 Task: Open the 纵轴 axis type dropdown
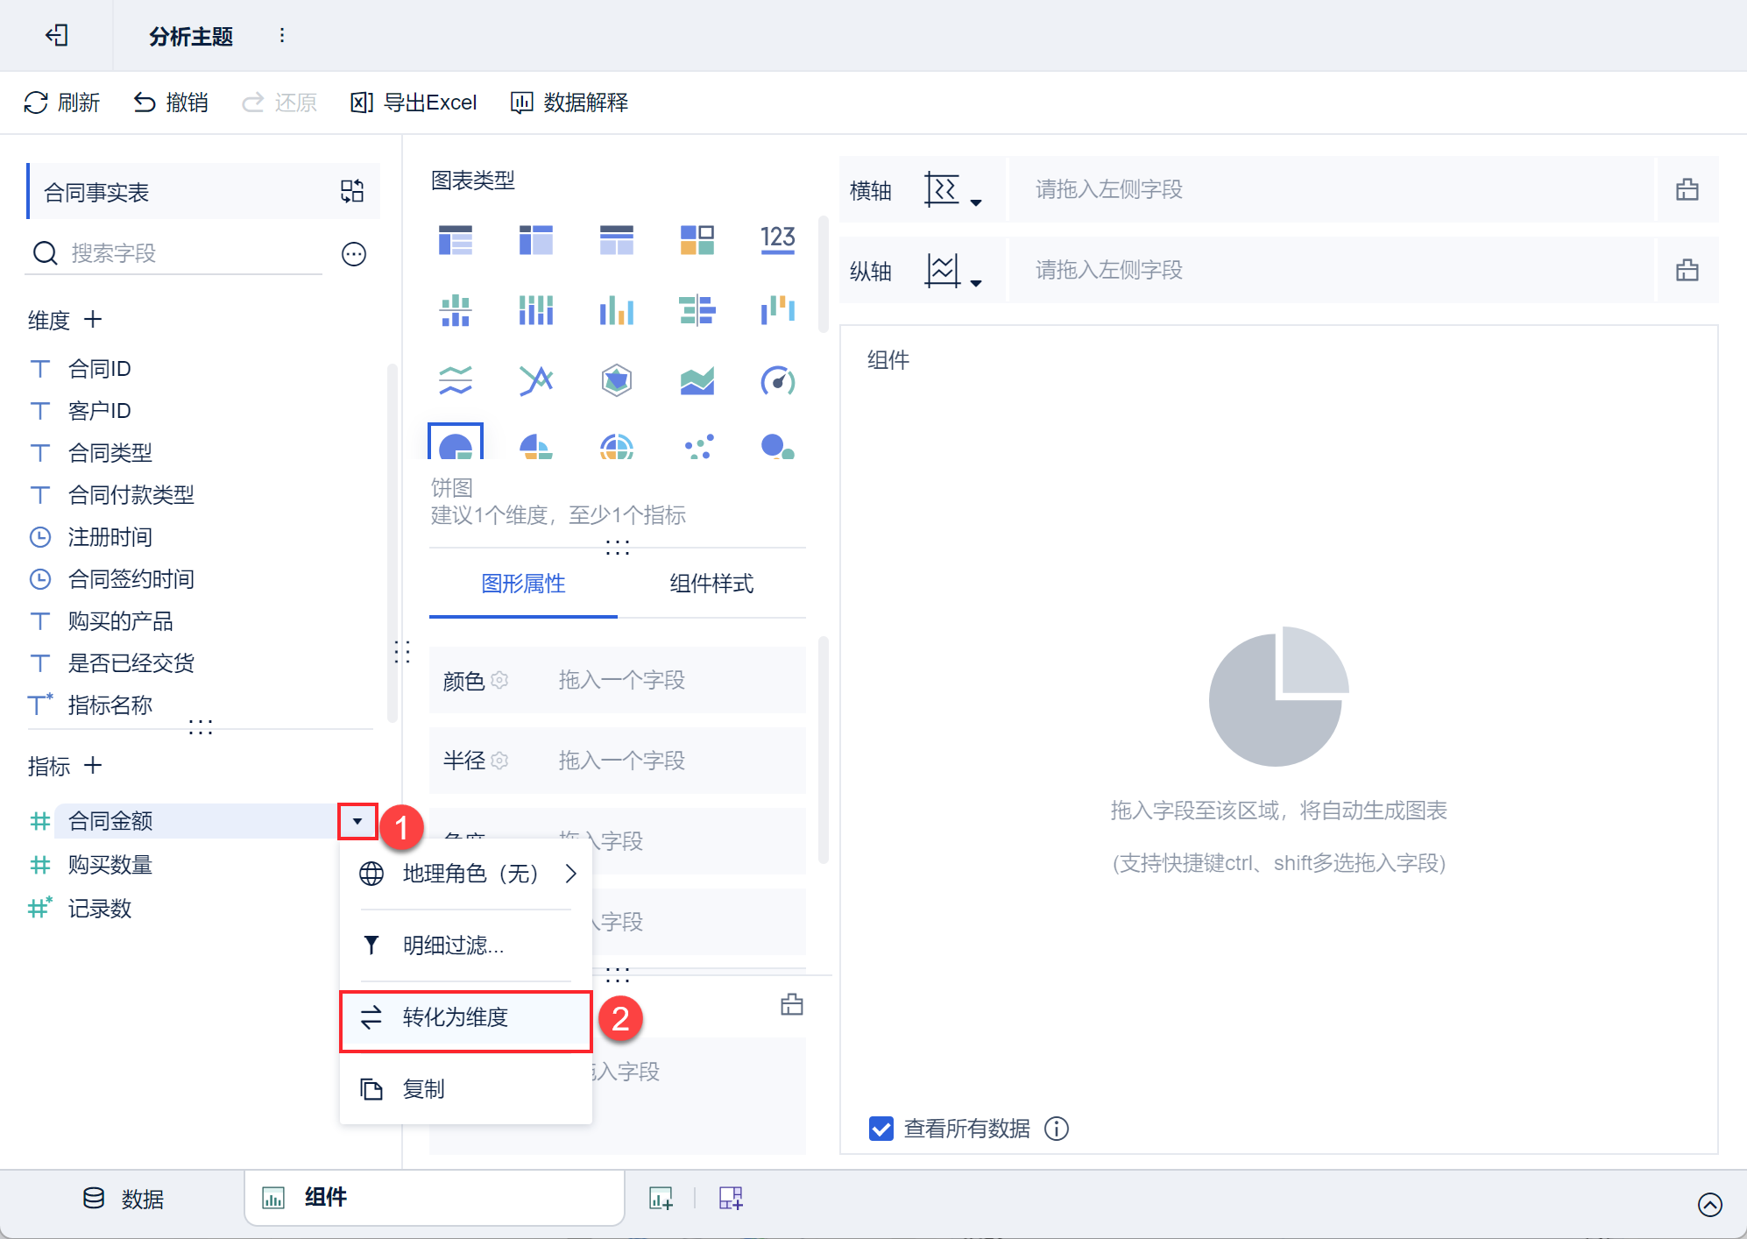tap(953, 270)
